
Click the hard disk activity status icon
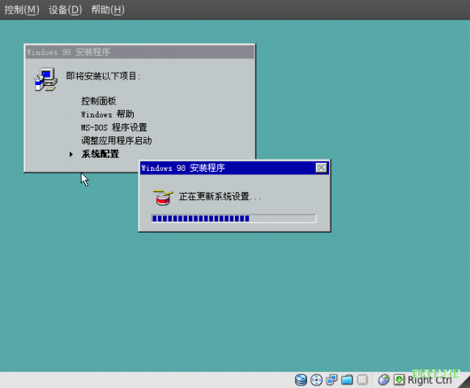(301, 380)
